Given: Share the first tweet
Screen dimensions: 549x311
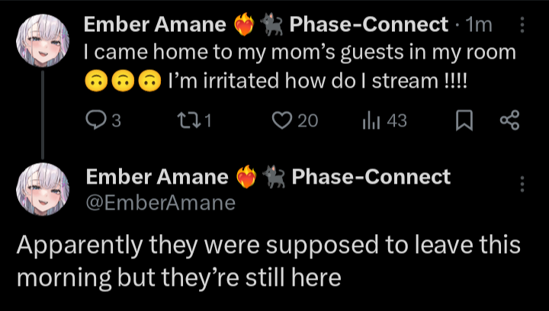Looking at the screenshot, I should point(509,120).
